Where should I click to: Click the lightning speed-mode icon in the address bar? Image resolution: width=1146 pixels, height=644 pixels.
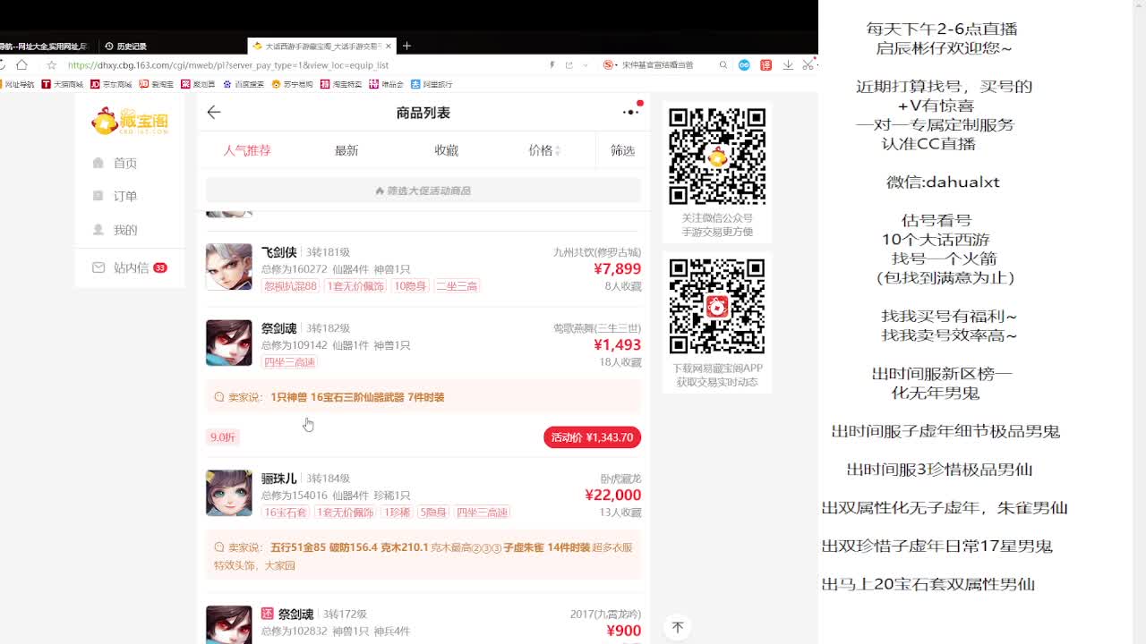point(552,64)
